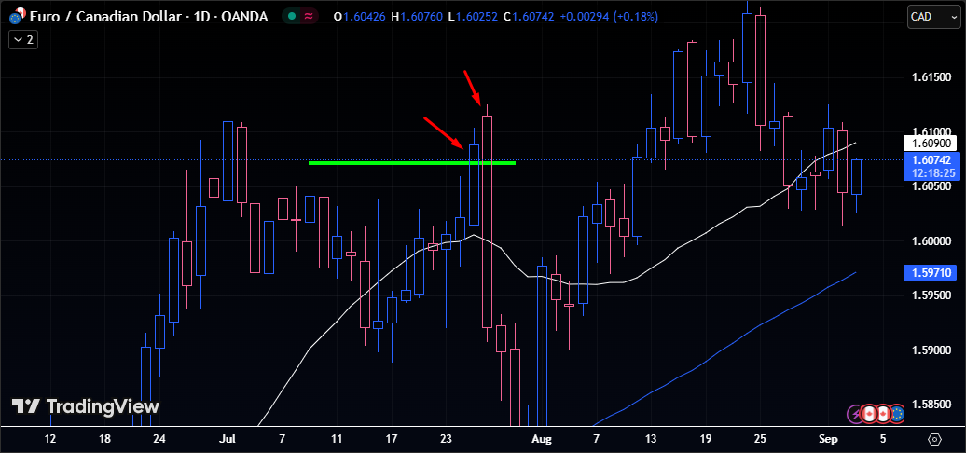Viewport: 966px width, 453px height.
Task: Open chart settings hexagon icon
Action: pos(934,439)
